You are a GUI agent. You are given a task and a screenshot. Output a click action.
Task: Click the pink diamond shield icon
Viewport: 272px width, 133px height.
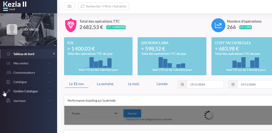point(71,25)
